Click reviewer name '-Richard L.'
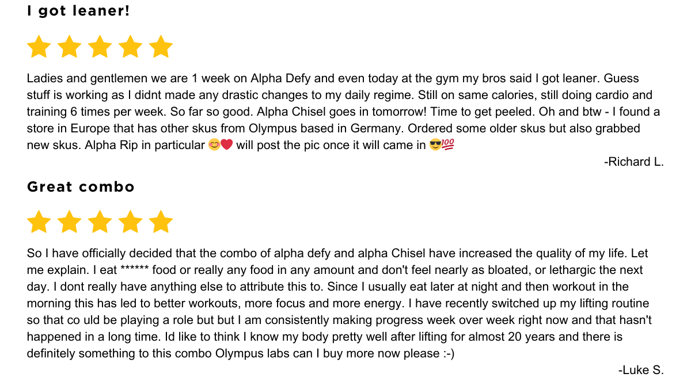The height and width of the screenshot is (385, 691). (x=634, y=162)
